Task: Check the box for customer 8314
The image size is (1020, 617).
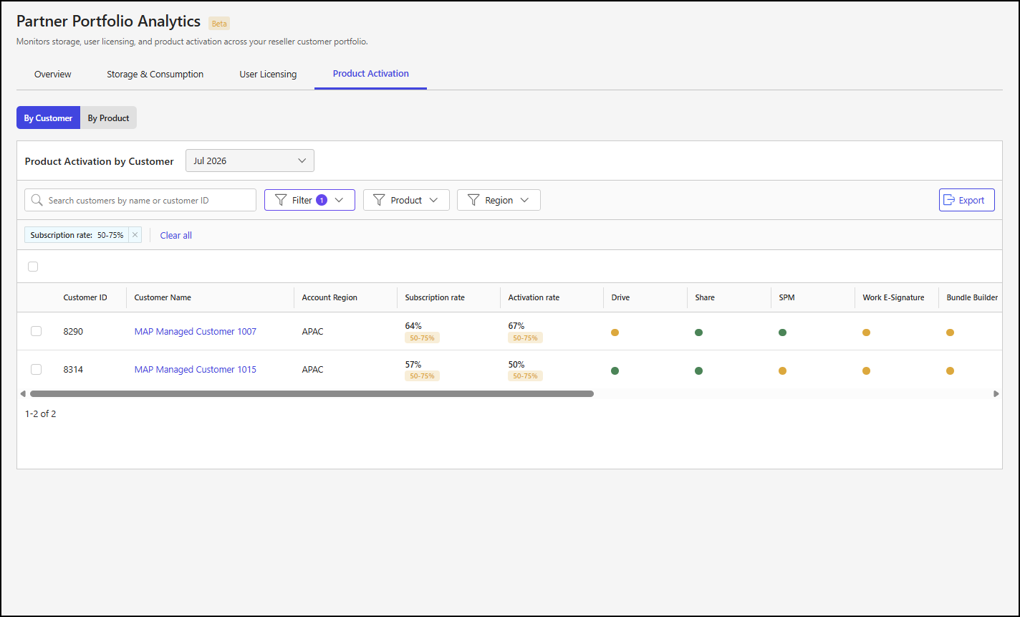Action: coord(37,369)
